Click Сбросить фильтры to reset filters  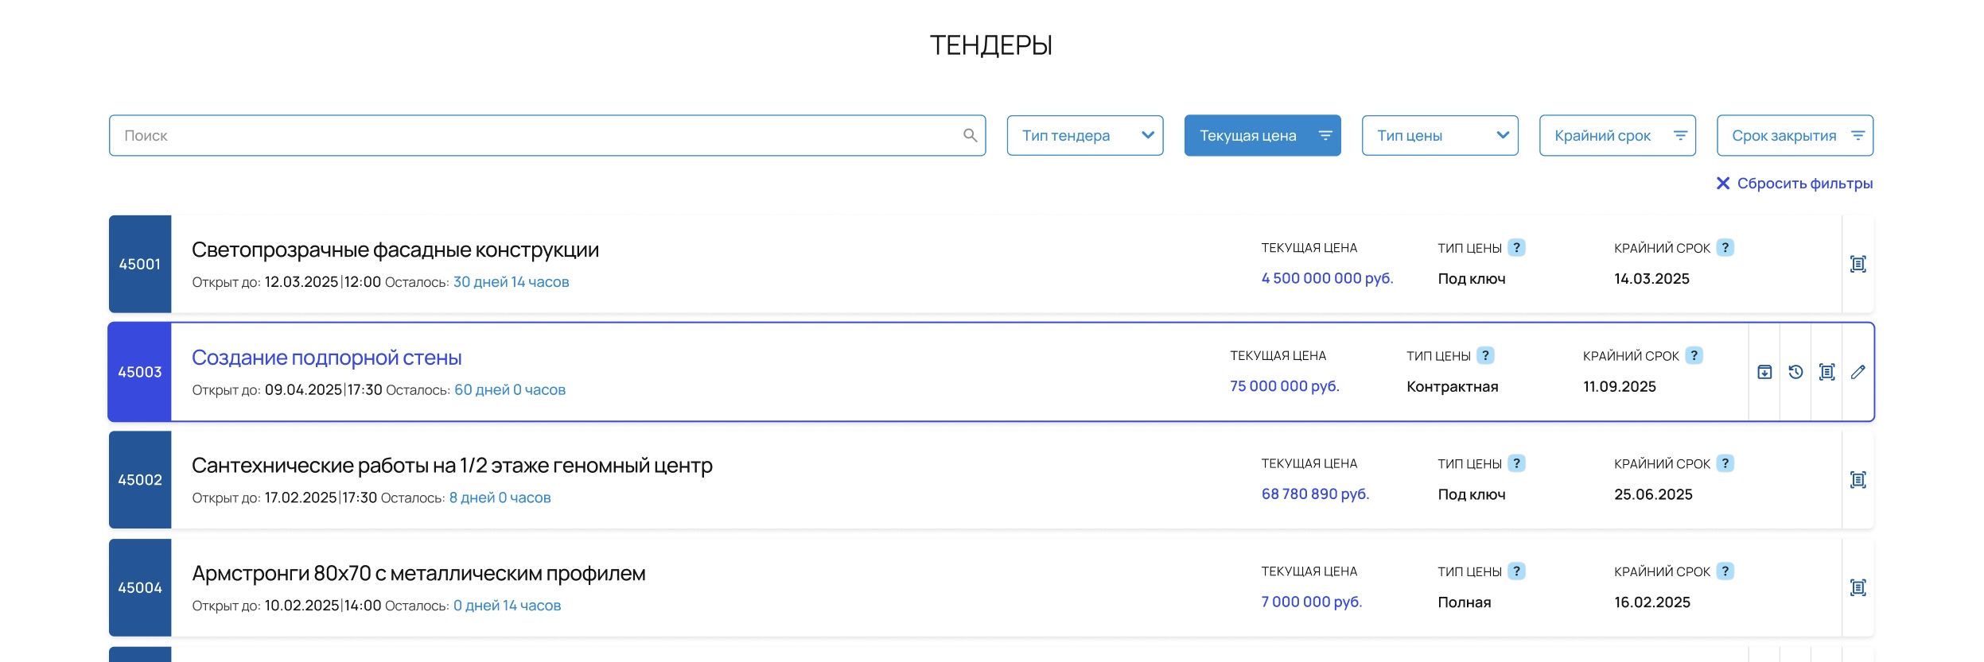1795,184
